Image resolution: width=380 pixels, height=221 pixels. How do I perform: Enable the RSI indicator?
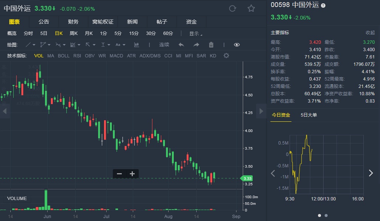tap(77, 56)
